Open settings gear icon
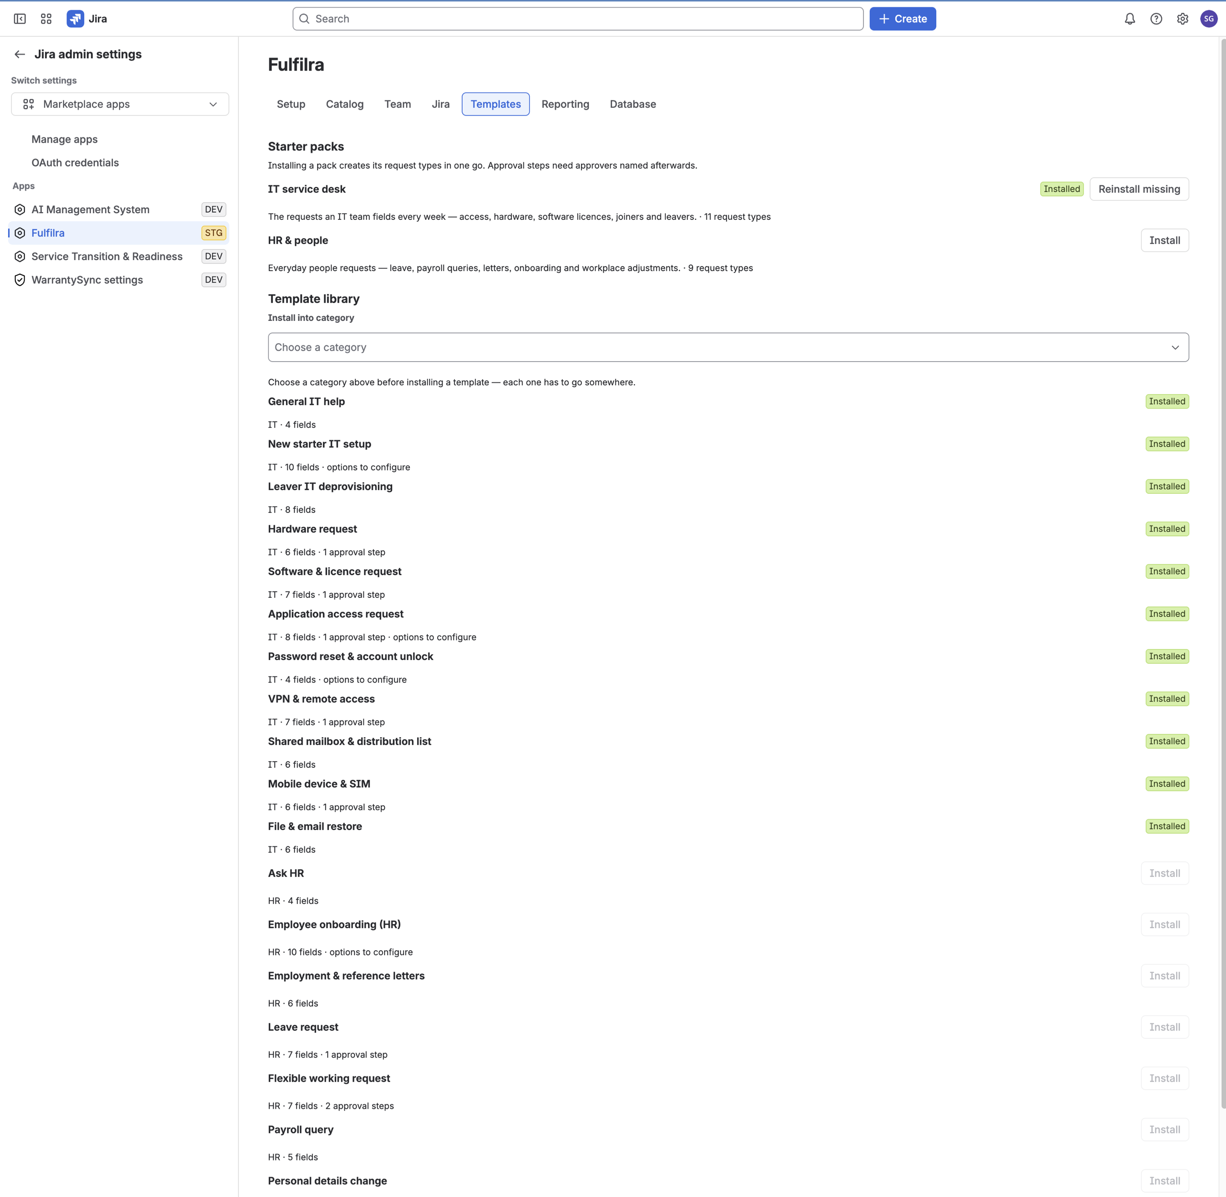1226x1197 pixels. coord(1182,19)
